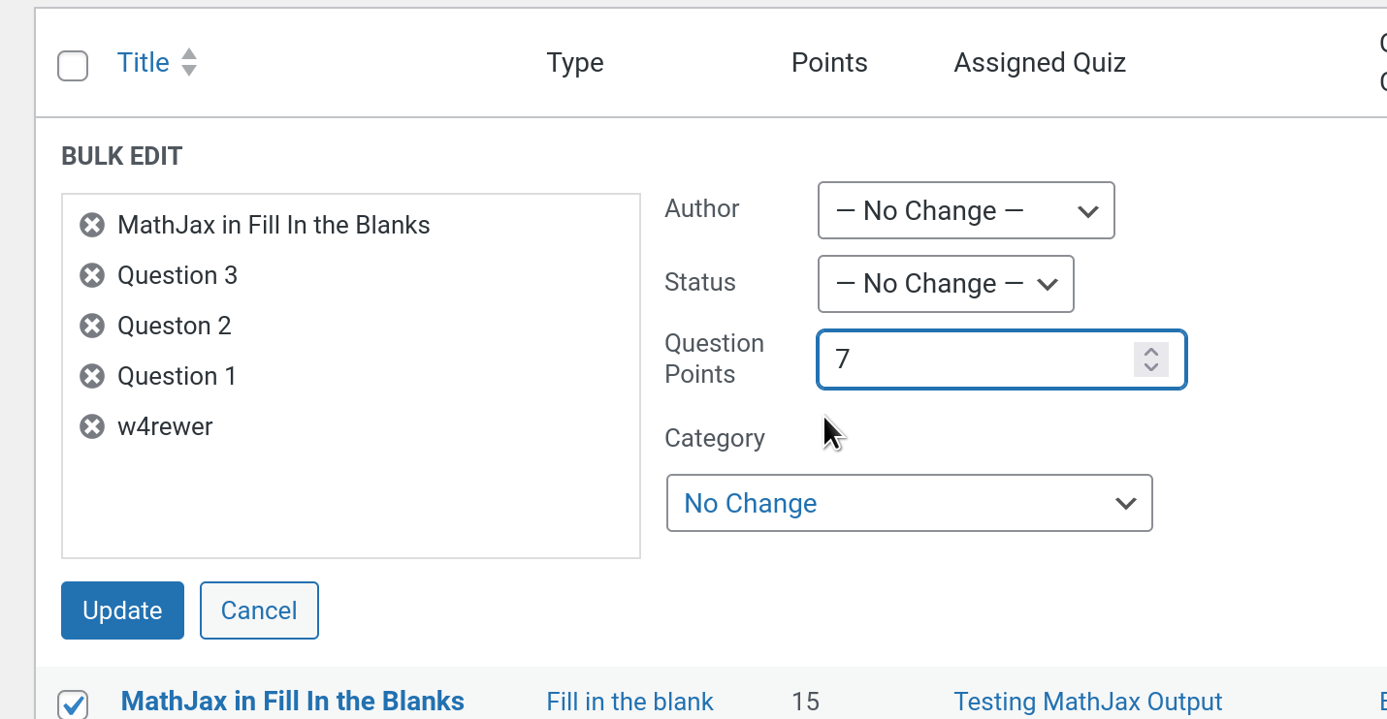The width and height of the screenshot is (1387, 719).
Task: Remove Queston 2 from bulk edit list
Action: (91, 326)
